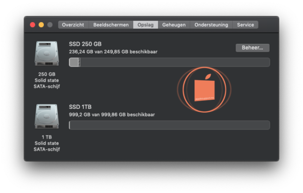Switch to the Overzicht tab
The image size is (303, 193).
tap(73, 25)
